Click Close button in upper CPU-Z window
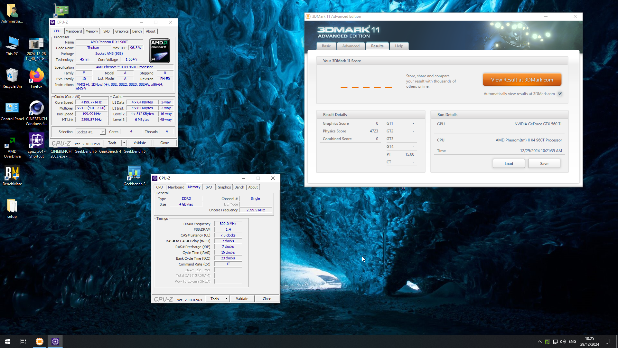 pos(164,143)
